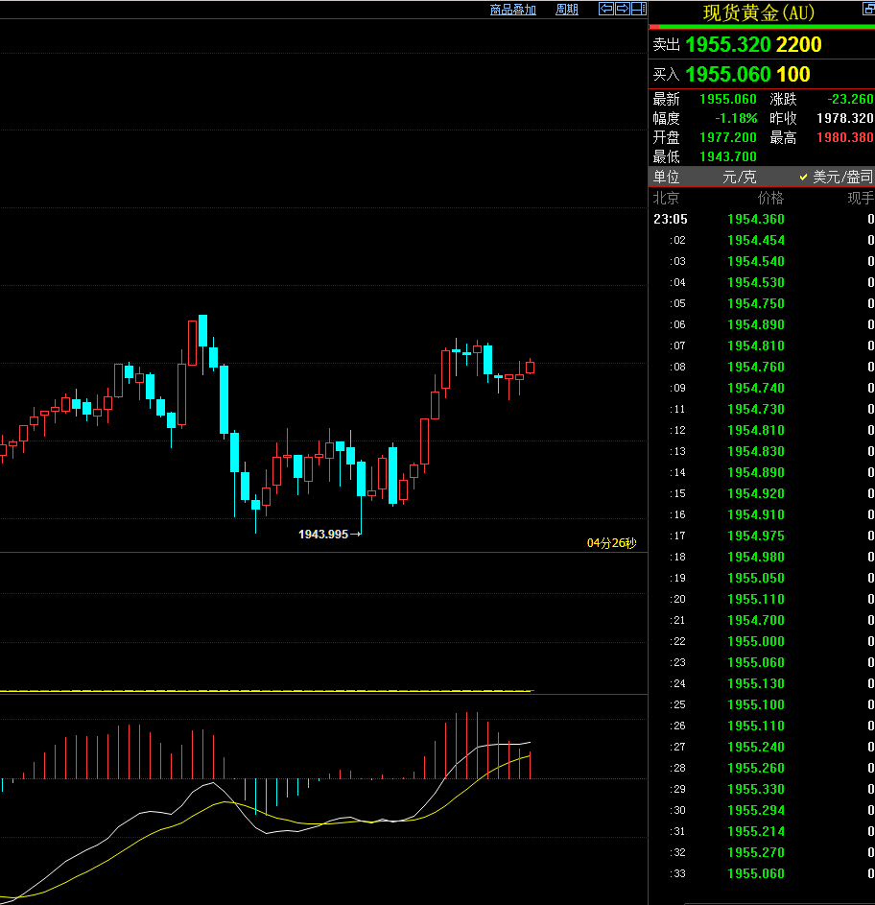Click the 买入 price 1955.060
The height and width of the screenshot is (905, 875).
[728, 75]
